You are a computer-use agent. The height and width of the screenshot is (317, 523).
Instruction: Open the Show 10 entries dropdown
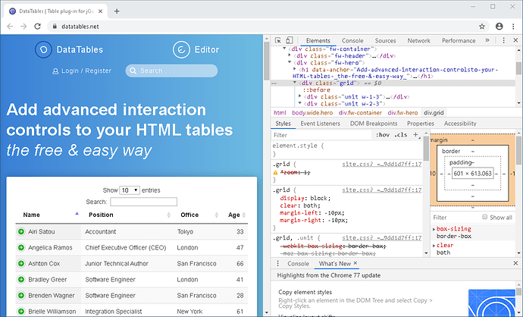coord(130,190)
